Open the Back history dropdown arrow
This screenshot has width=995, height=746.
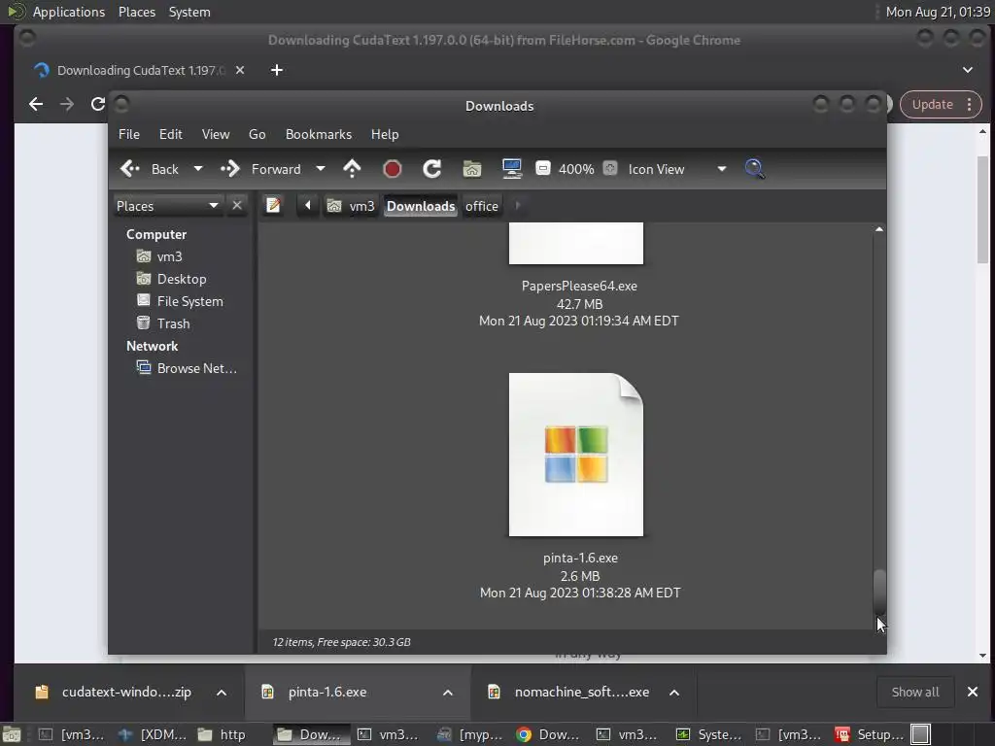(x=198, y=169)
